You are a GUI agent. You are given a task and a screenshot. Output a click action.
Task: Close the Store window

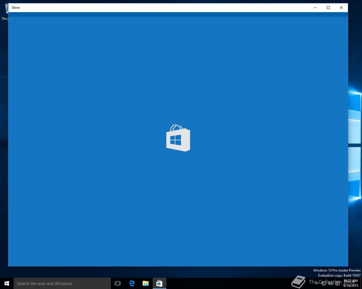341,8
